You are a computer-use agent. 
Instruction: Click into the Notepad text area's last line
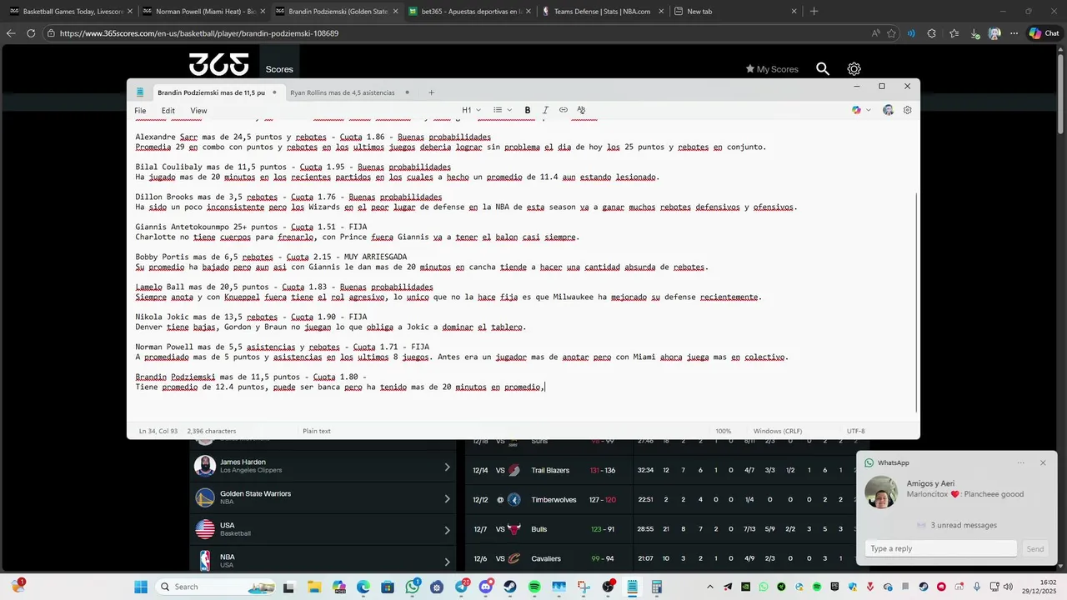click(x=340, y=387)
